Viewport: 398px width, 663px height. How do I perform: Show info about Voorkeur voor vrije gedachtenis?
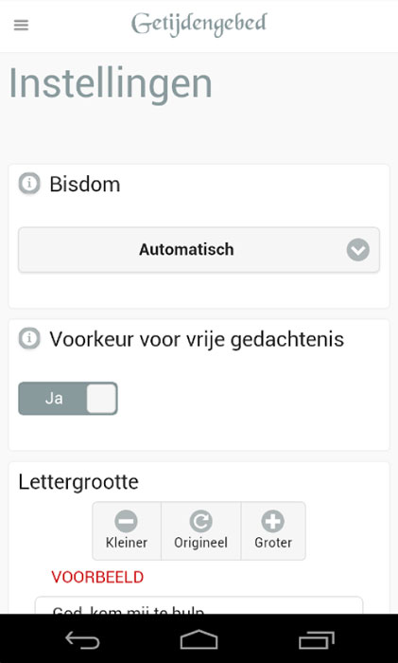(29, 339)
